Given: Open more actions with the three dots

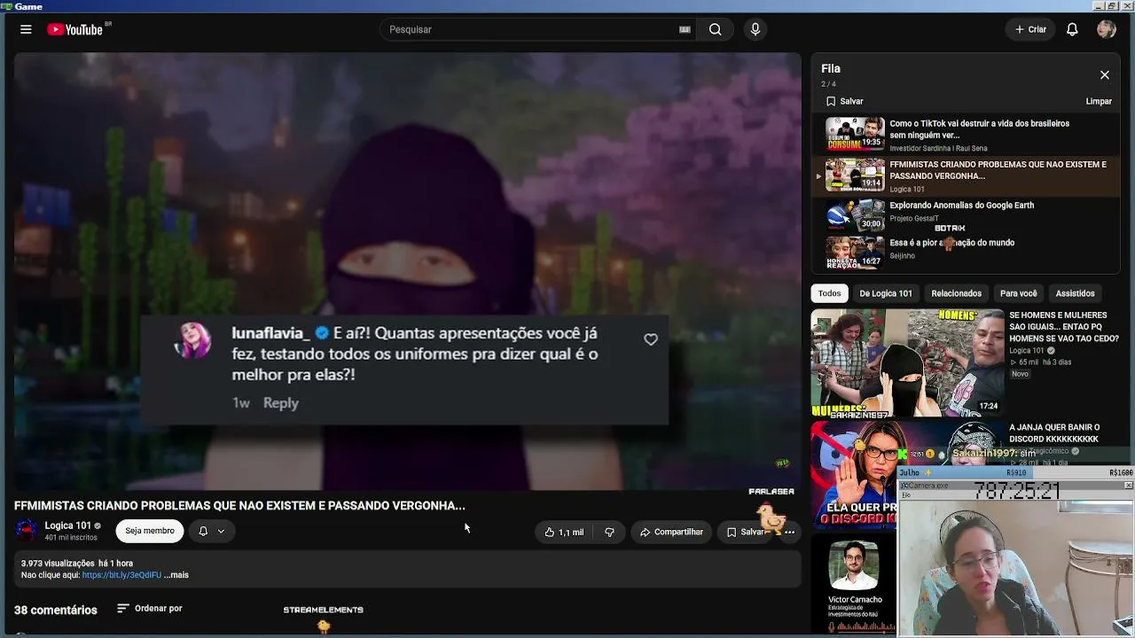Looking at the screenshot, I should pyautogui.click(x=789, y=532).
